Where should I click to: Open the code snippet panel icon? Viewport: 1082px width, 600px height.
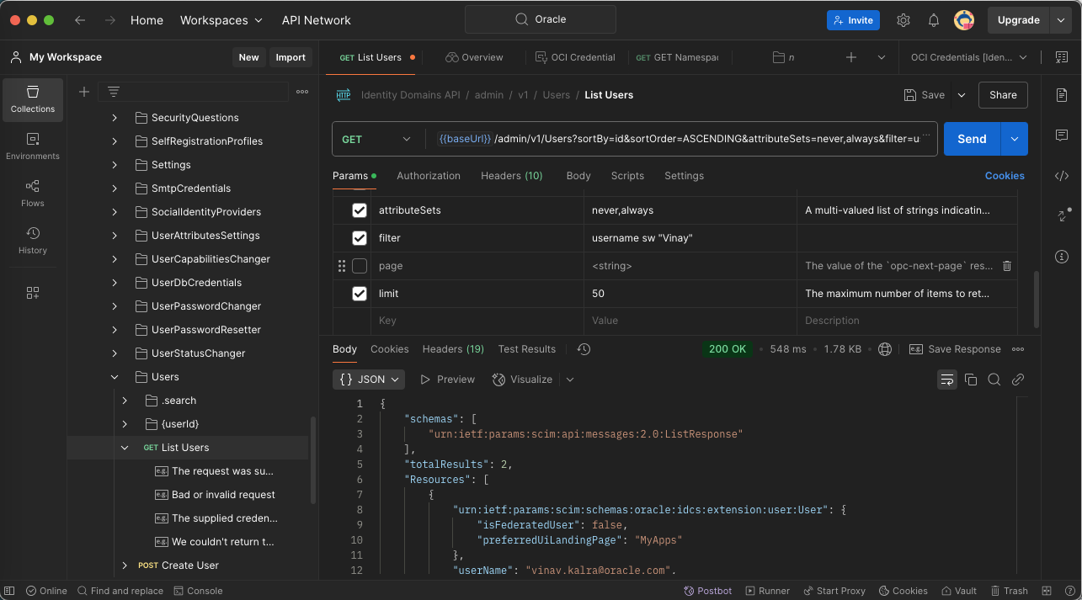click(1061, 176)
